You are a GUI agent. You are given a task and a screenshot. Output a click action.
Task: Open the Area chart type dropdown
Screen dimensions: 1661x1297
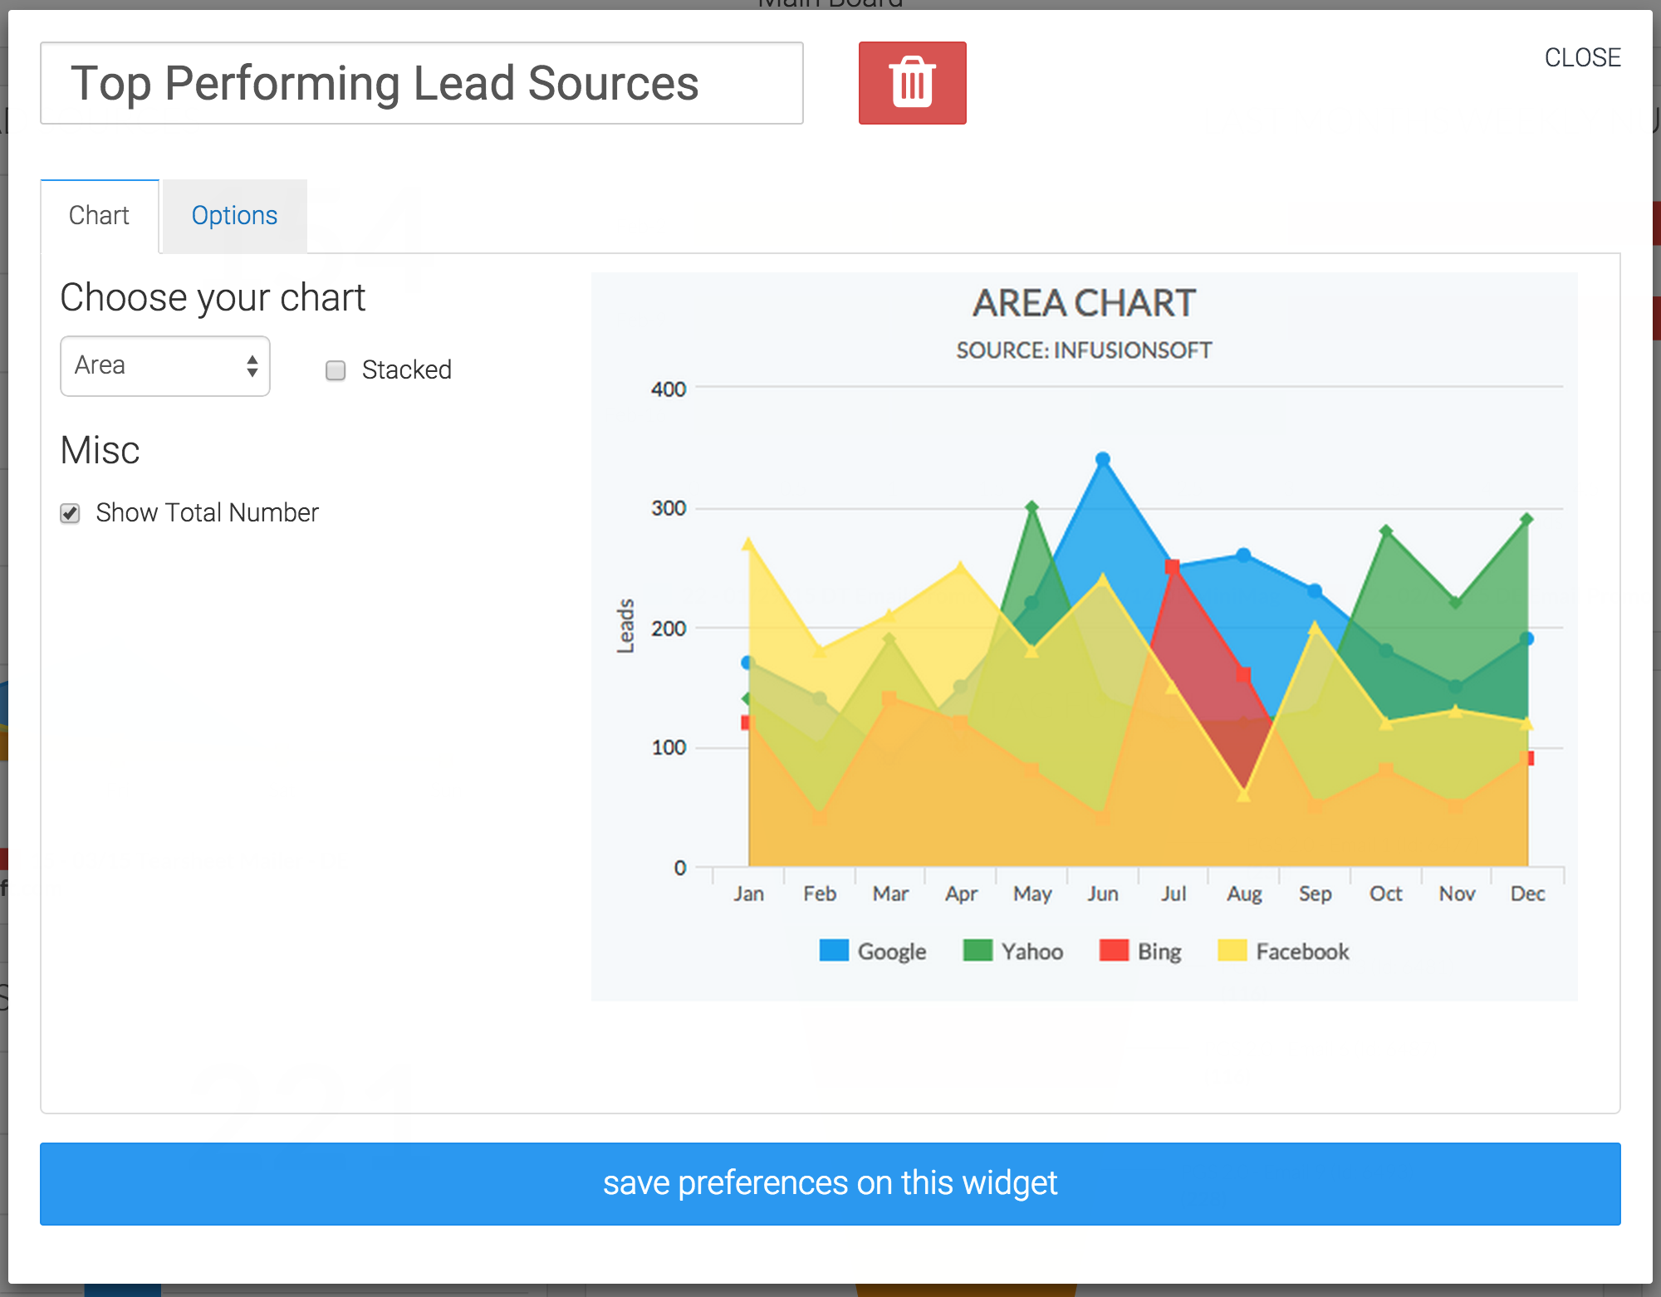[x=164, y=366]
